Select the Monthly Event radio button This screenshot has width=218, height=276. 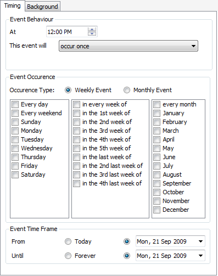click(x=127, y=90)
